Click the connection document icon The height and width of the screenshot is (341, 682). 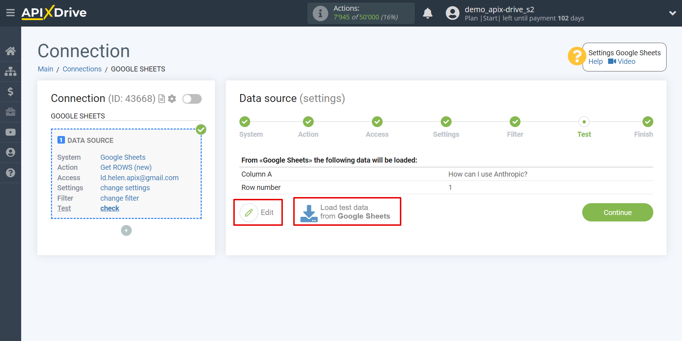[x=162, y=99]
